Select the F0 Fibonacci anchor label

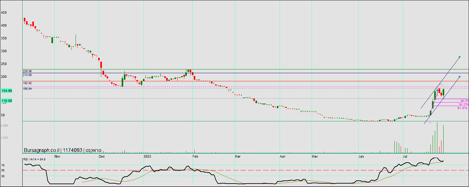tap(430, 122)
